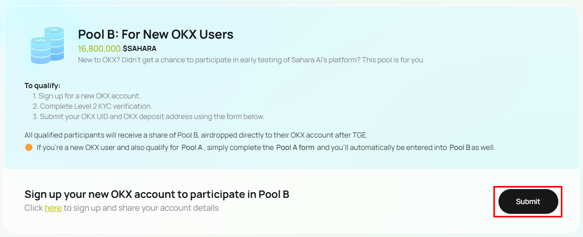583x237 pixels.
Task: Click bold "Pool A" before the comma
Action: 192,147
